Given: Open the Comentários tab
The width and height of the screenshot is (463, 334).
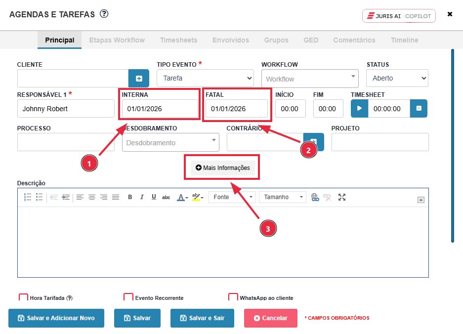Looking at the screenshot, I should (354, 40).
